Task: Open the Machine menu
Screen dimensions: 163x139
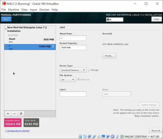Action: pos(14,10)
